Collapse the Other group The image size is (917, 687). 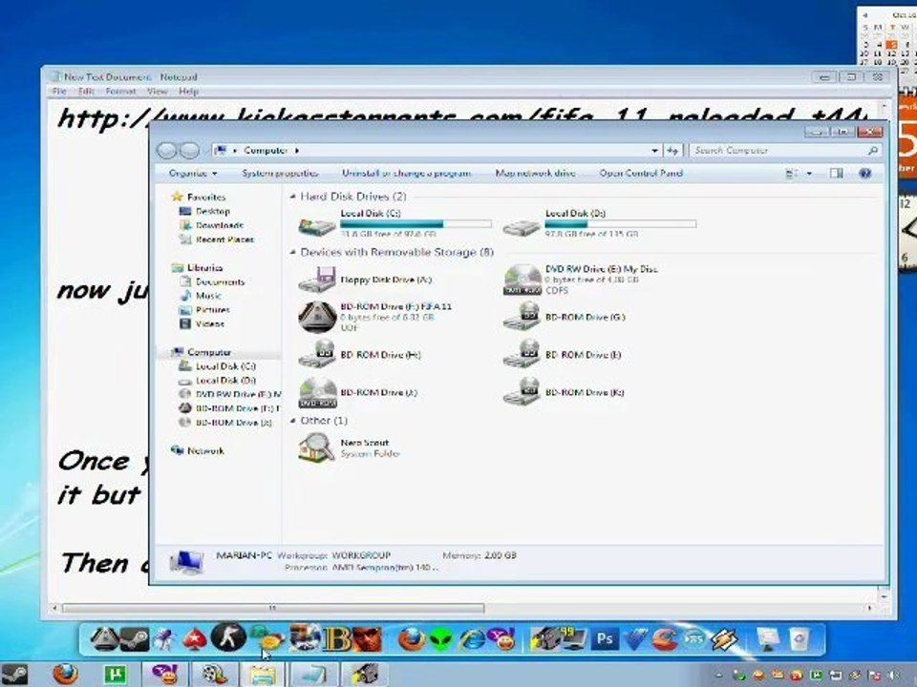pos(293,421)
